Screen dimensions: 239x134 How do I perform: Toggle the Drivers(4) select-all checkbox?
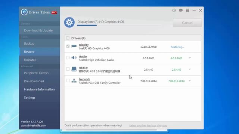(68, 38)
